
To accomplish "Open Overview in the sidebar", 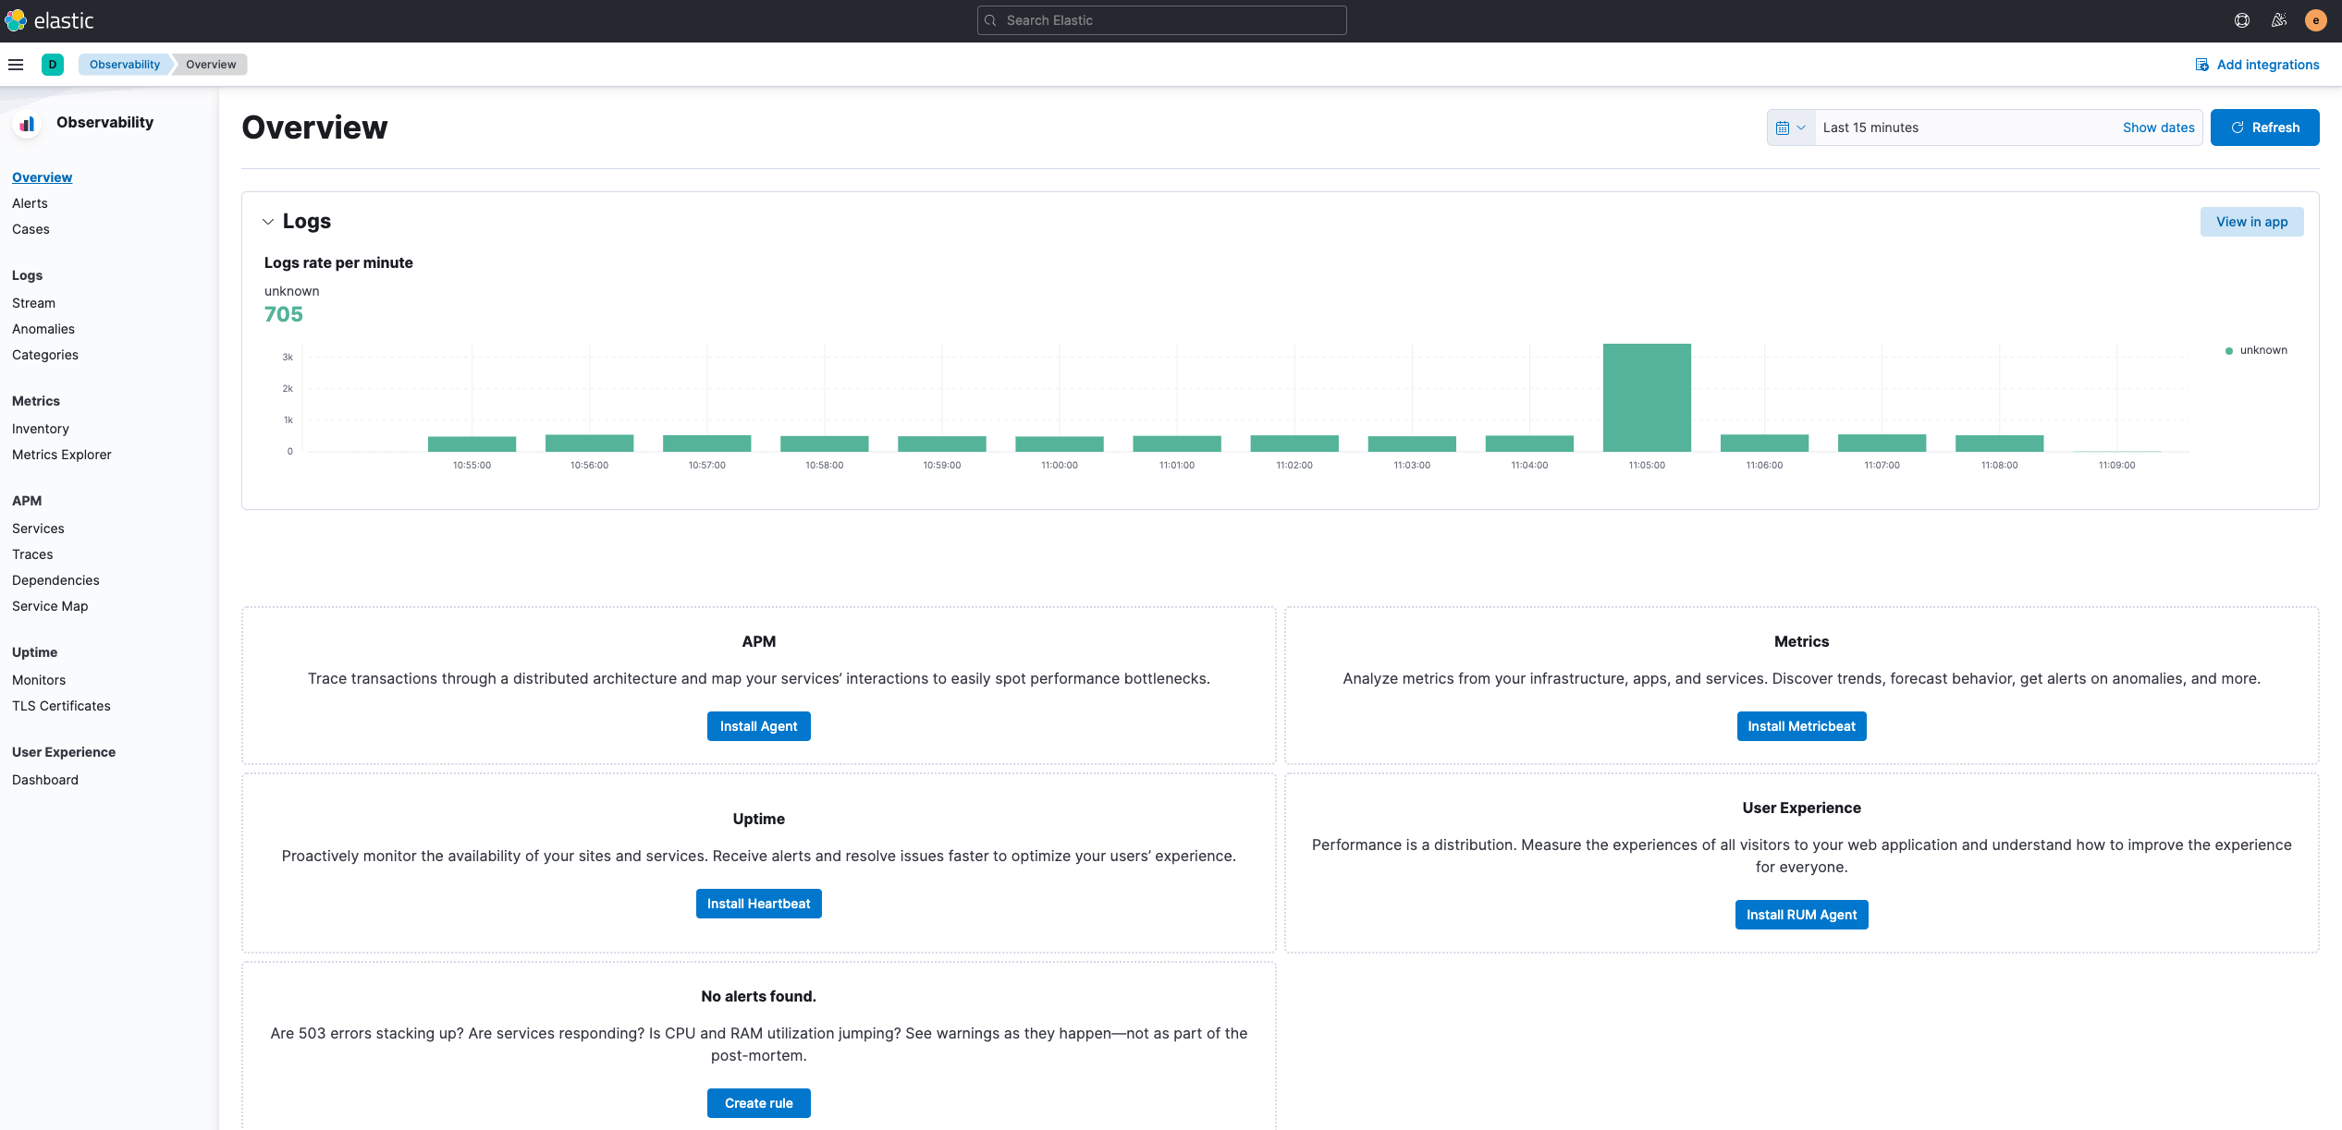I will (x=42, y=177).
